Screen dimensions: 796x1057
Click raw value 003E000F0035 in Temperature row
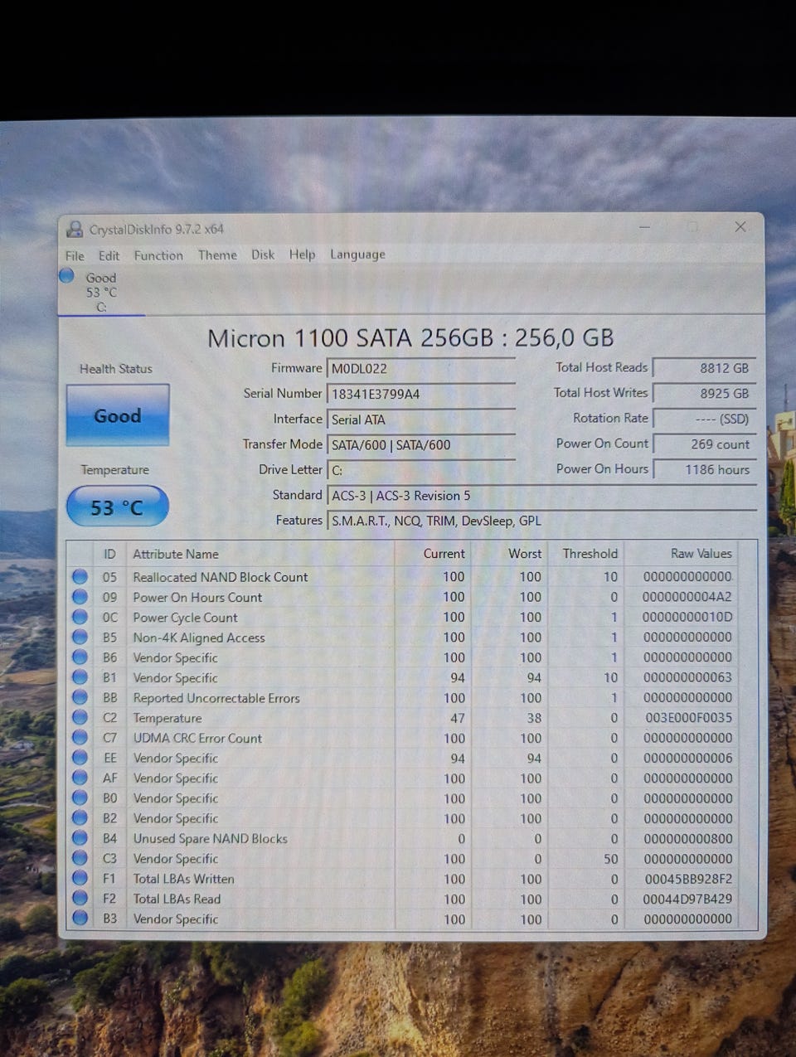tap(689, 717)
